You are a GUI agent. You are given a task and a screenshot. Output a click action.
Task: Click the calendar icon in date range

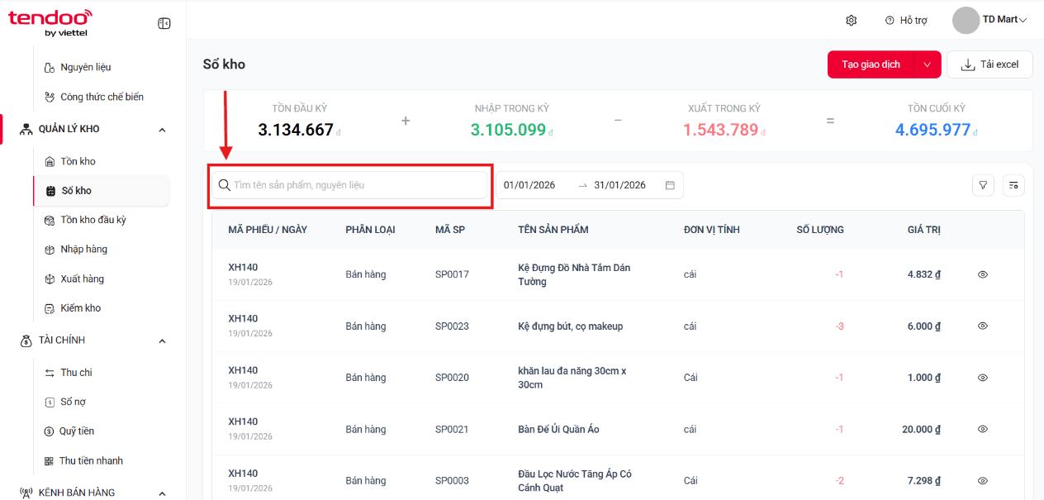click(x=670, y=185)
